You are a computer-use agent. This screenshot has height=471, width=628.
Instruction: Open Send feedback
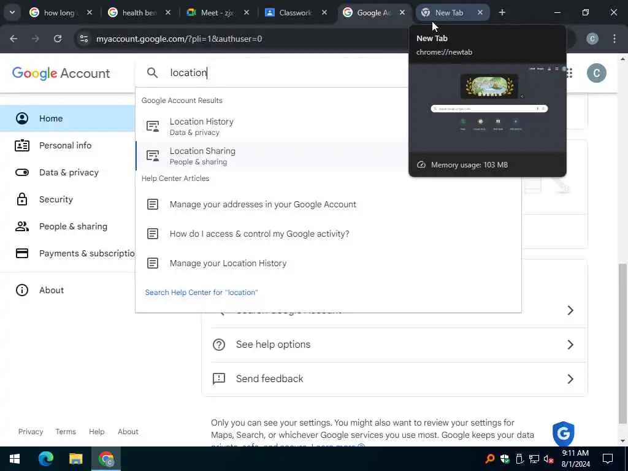tap(394, 379)
